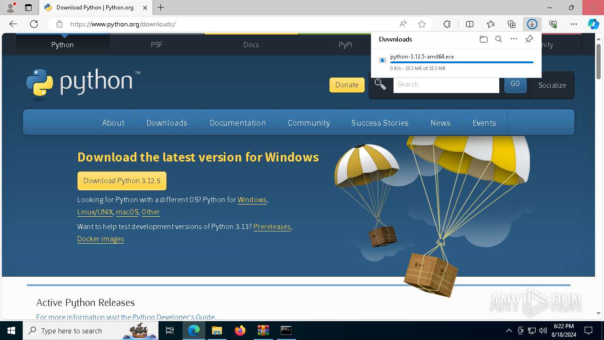
Task: Toggle the Downloads toolbar icon
Action: [x=532, y=24]
